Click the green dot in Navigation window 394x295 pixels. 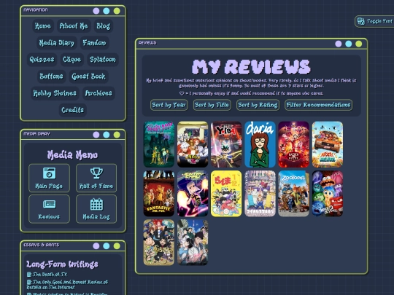(x=117, y=11)
